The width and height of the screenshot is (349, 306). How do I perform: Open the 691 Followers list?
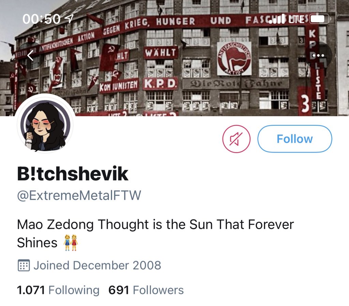click(x=146, y=290)
